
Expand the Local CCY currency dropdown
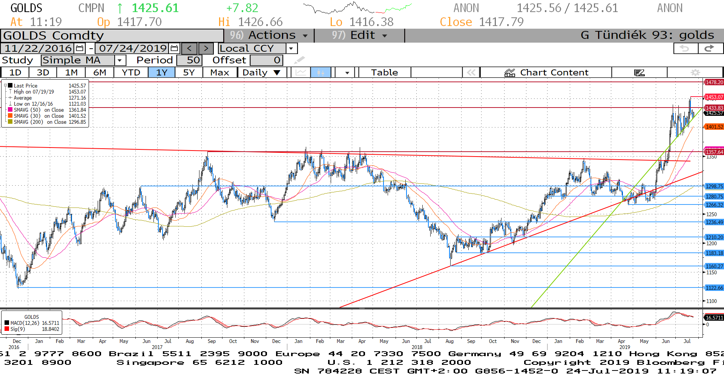(291, 48)
